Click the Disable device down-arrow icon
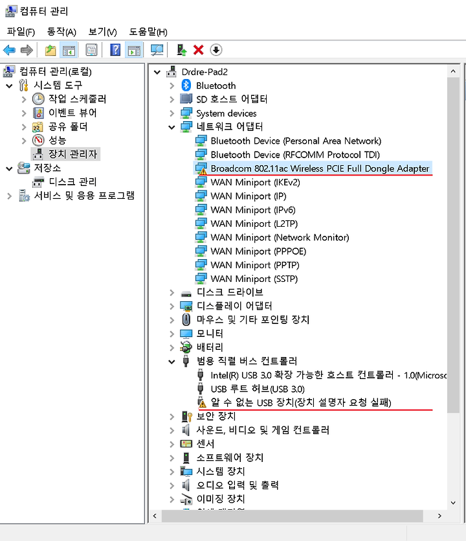466x541 pixels. pos(216,50)
